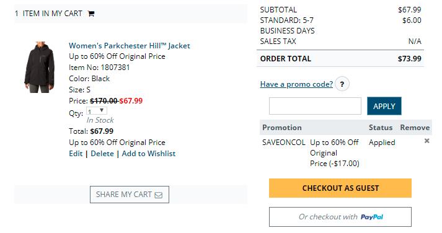
Task: Delete the jacket from cart
Action: coord(102,154)
